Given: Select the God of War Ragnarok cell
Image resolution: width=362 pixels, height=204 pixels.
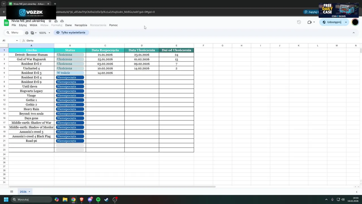Looking at the screenshot, I should click(x=31, y=59).
